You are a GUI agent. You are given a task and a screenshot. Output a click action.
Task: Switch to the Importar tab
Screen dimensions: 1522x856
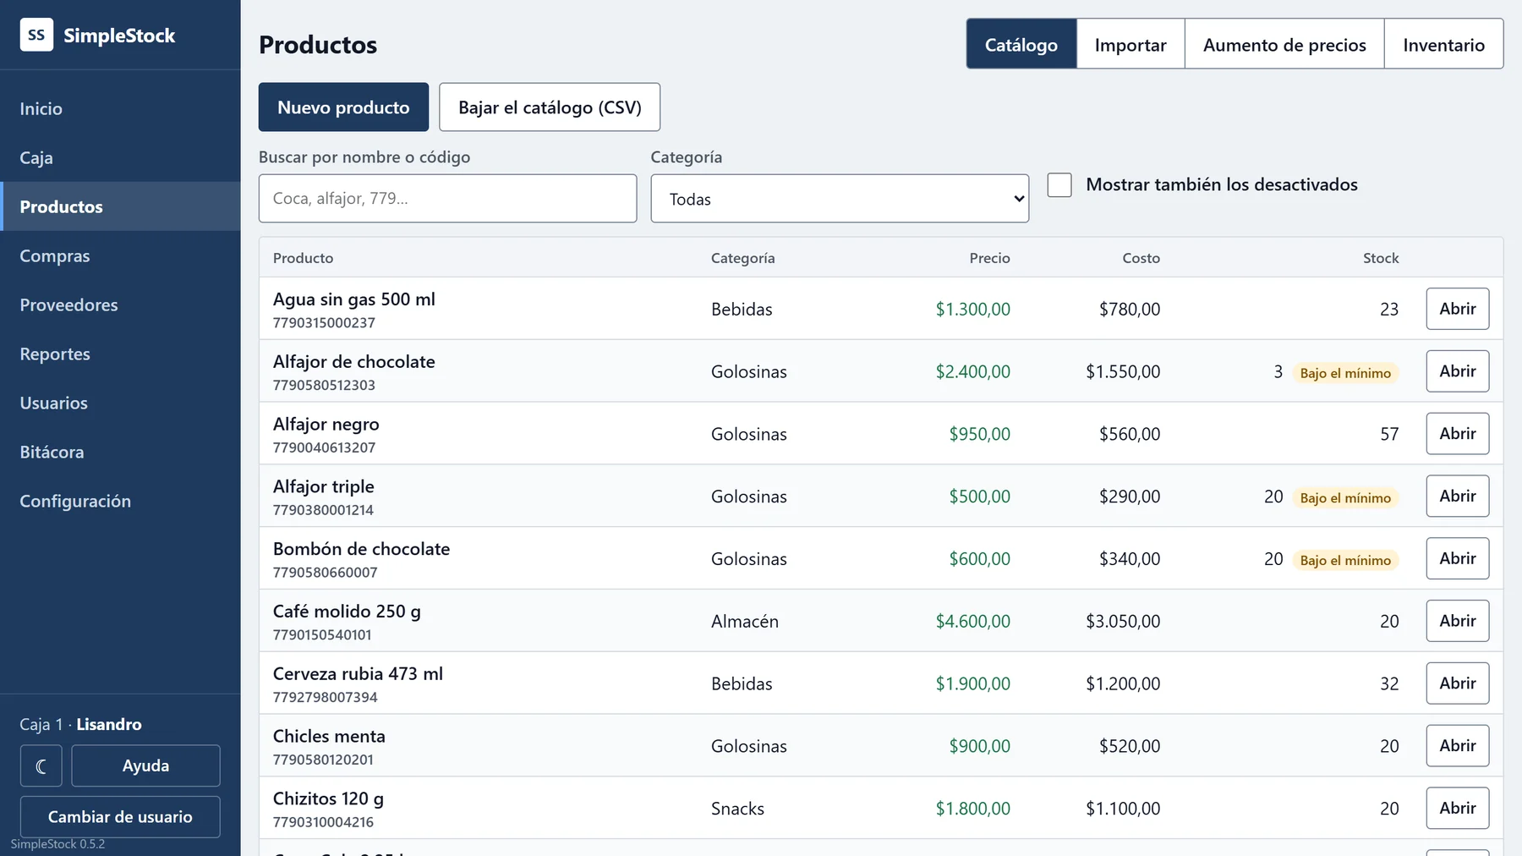[x=1131, y=44]
